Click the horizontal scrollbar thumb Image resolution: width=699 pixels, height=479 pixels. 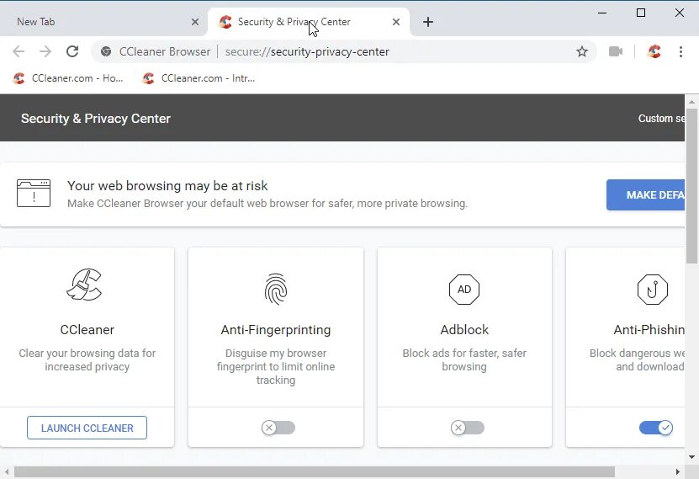point(315,471)
